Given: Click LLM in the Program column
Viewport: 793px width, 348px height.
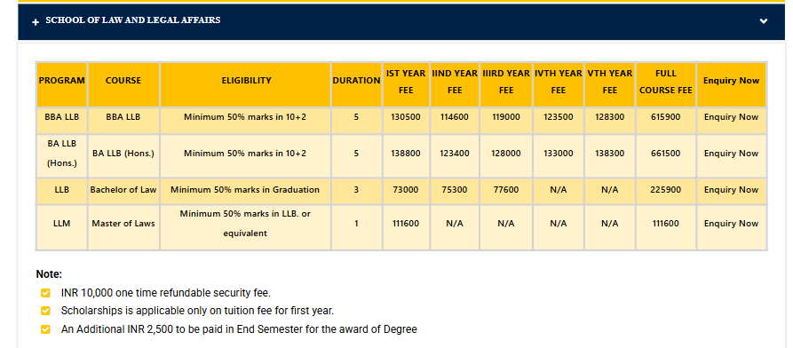Looking at the screenshot, I should (x=61, y=223).
